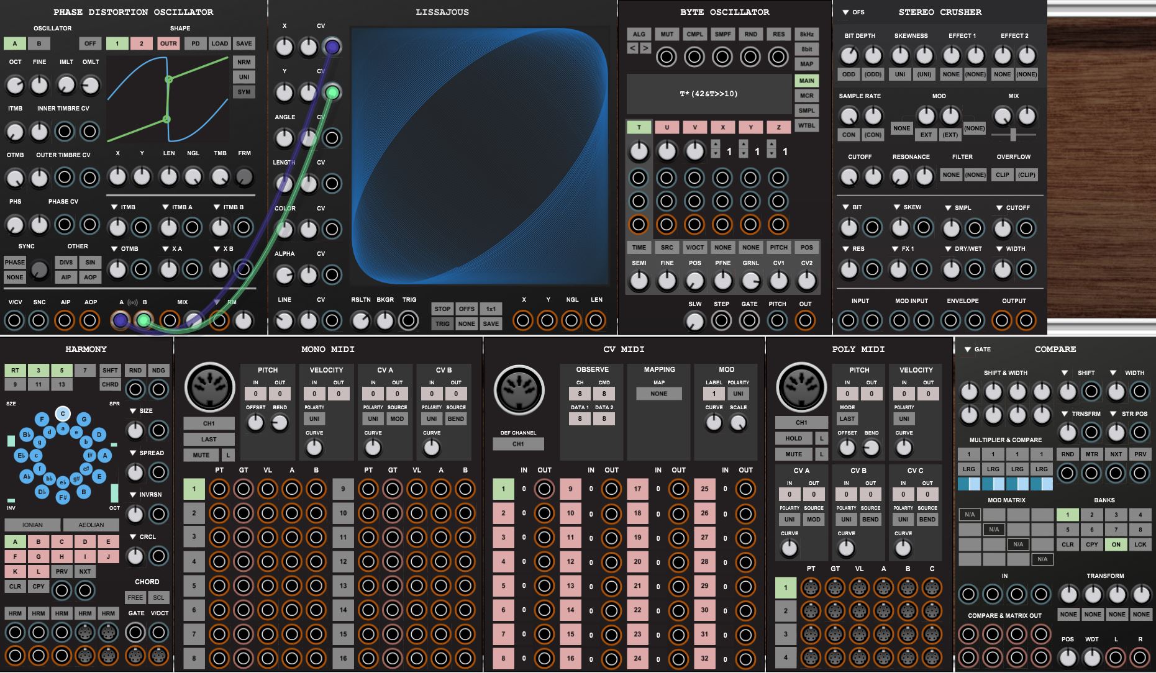Viewport: 1156px width, 673px height.
Task: Click the Byte Oscillator STEP jack
Action: 721,320
